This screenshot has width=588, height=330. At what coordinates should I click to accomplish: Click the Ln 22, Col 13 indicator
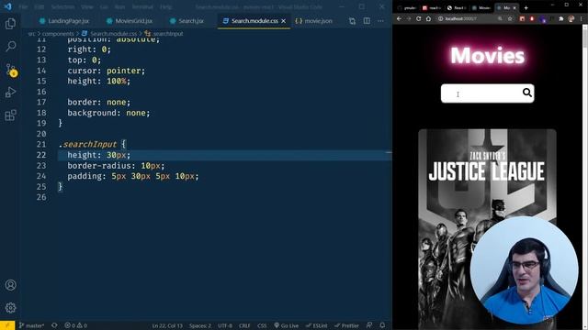point(167,325)
